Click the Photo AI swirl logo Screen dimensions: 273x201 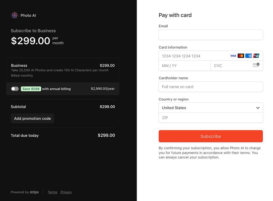(x=14, y=15)
